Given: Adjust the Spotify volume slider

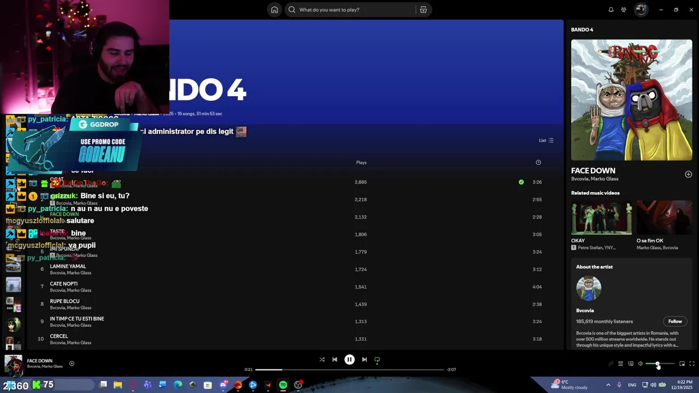Looking at the screenshot, I should tap(660, 364).
